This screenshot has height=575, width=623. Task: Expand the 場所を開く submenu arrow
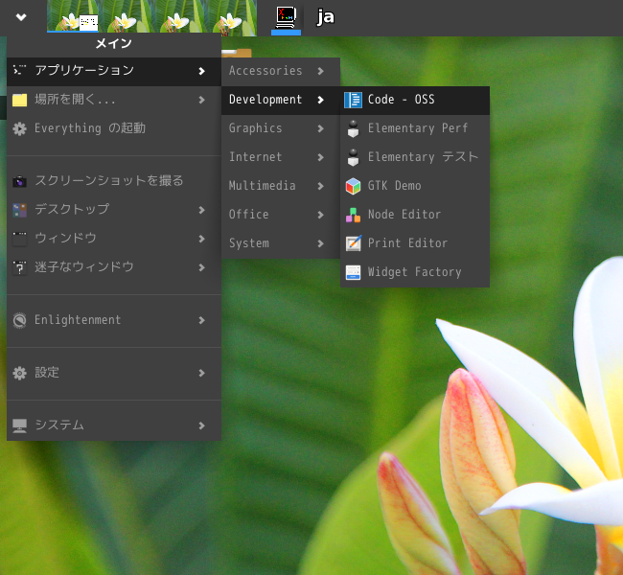tap(202, 100)
